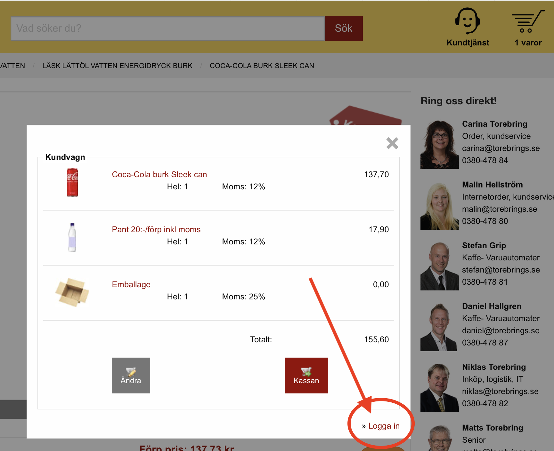Close the Kundvagn popup with the X
Screen dimensions: 554x451
392,143
